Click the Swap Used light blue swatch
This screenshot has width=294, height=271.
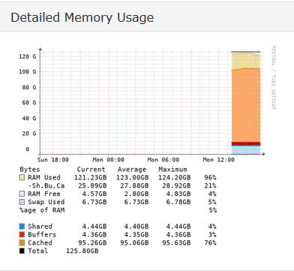(22, 202)
